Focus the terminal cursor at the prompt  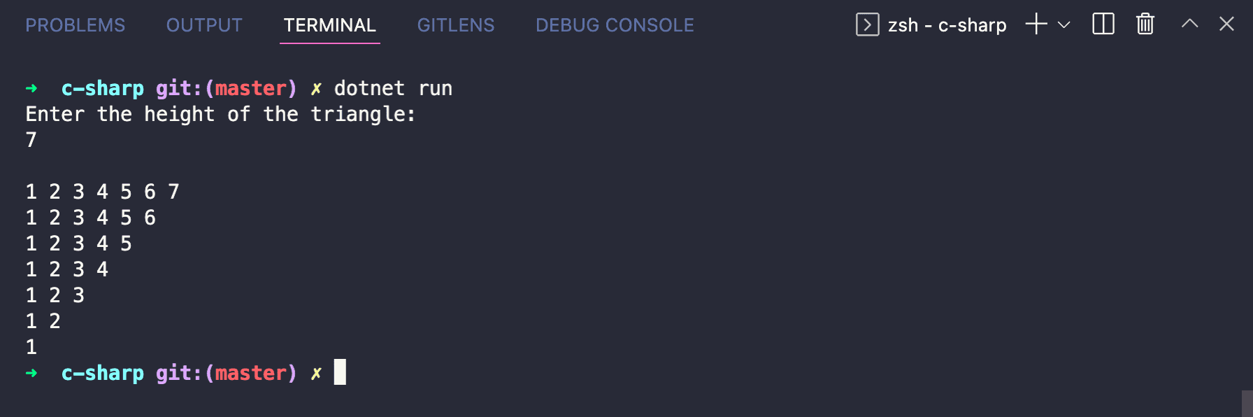click(340, 372)
